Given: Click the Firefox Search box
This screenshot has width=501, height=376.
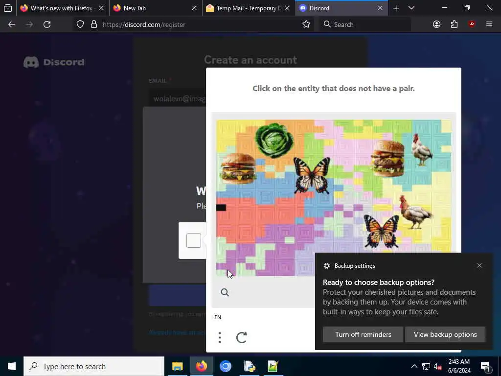Looking at the screenshot, I should pos(365,24).
